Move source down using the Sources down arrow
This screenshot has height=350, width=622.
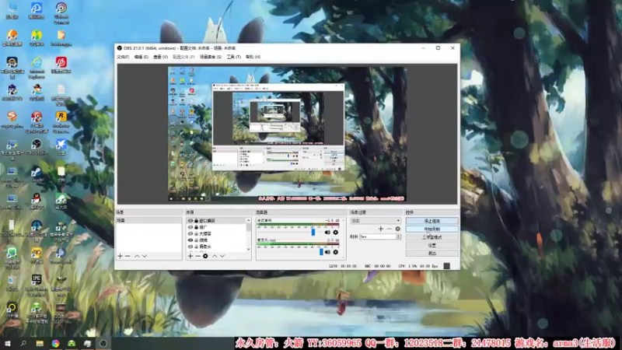[x=222, y=257]
